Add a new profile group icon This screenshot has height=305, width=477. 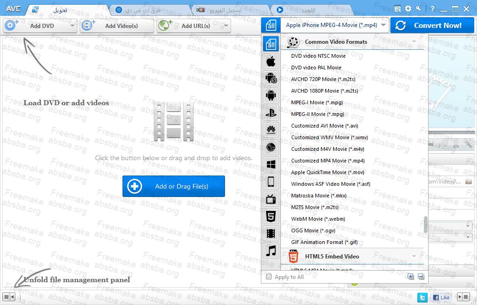411,277
